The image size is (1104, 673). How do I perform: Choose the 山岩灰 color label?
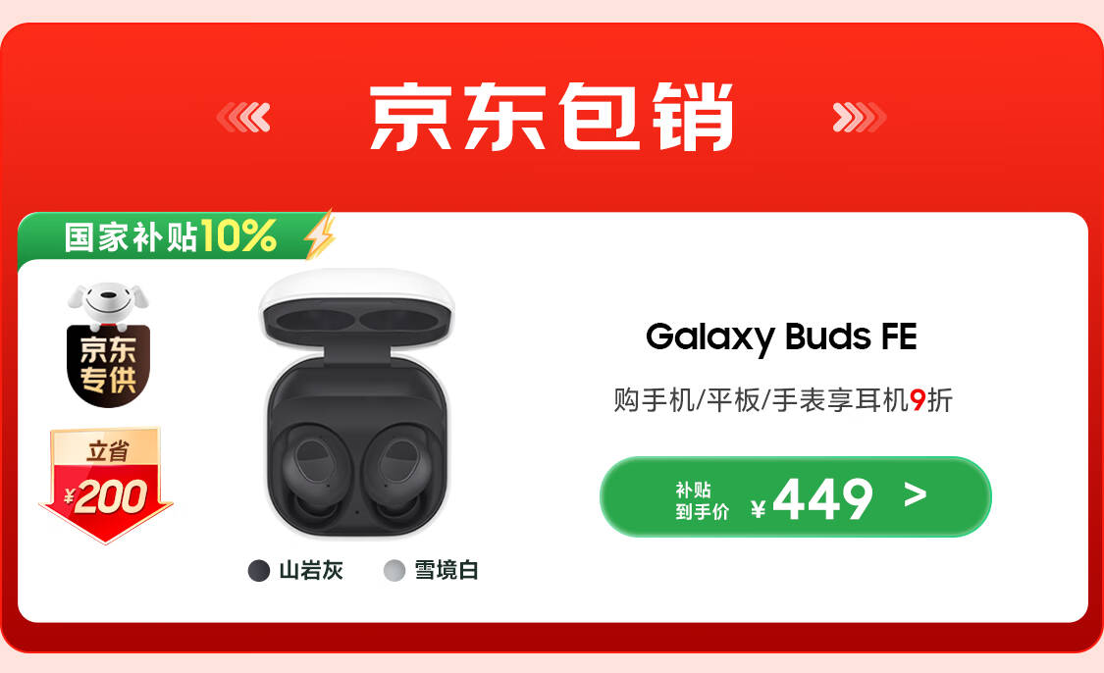coord(311,570)
